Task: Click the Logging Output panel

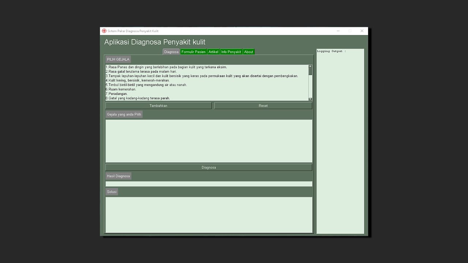Action: [x=340, y=141]
